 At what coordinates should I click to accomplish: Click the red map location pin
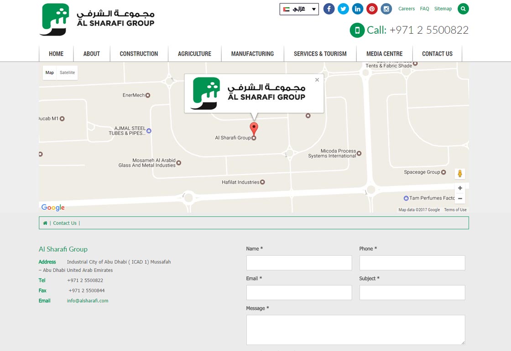(254, 129)
